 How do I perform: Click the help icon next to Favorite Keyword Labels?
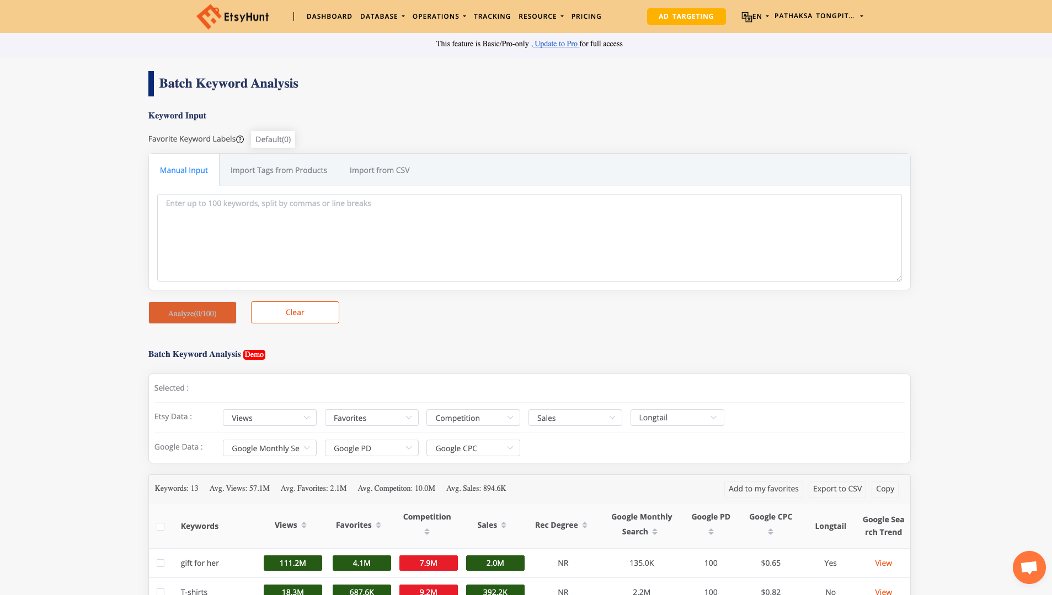240,139
